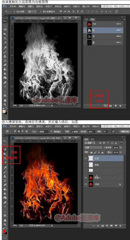Click the red foreground color swatch
The image size is (130, 240).
click(4, 231)
